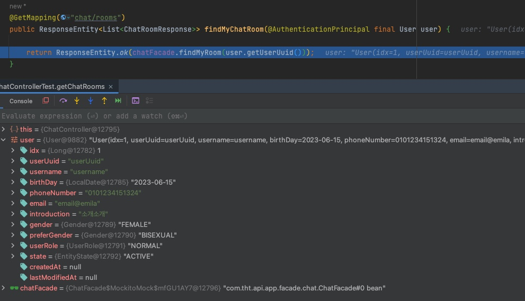
Task: Expand the state EntityState node
Action: pyautogui.click(x=13, y=256)
